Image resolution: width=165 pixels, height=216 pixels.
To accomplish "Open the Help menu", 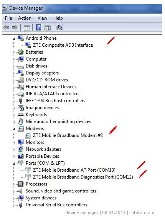I will pos(58,18).
